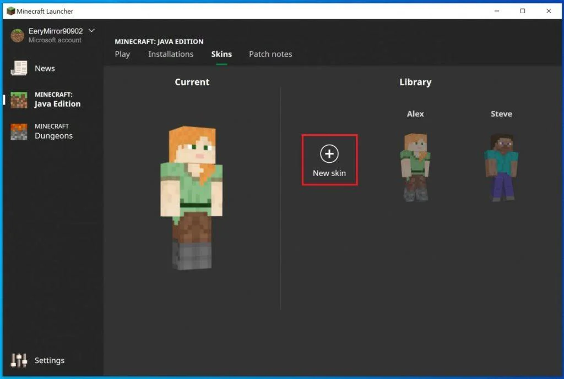Click the MINECRAFT: JAVA EDITION heading
Screen dimensions: 564x379
(x=159, y=42)
